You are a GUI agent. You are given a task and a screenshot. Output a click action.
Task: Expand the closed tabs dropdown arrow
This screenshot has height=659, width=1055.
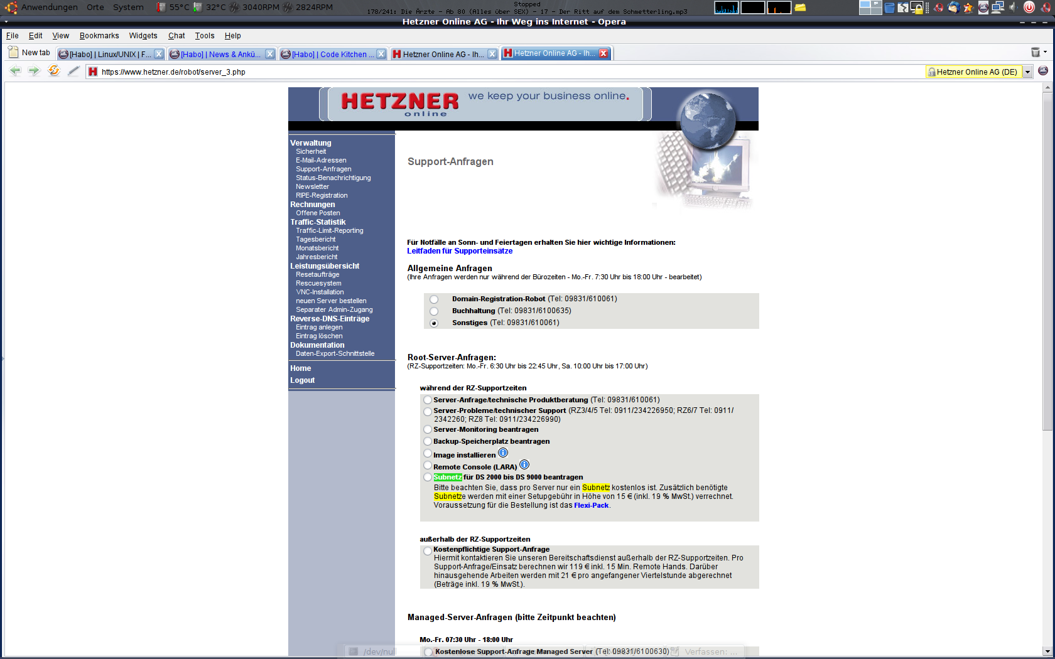coord(1045,52)
